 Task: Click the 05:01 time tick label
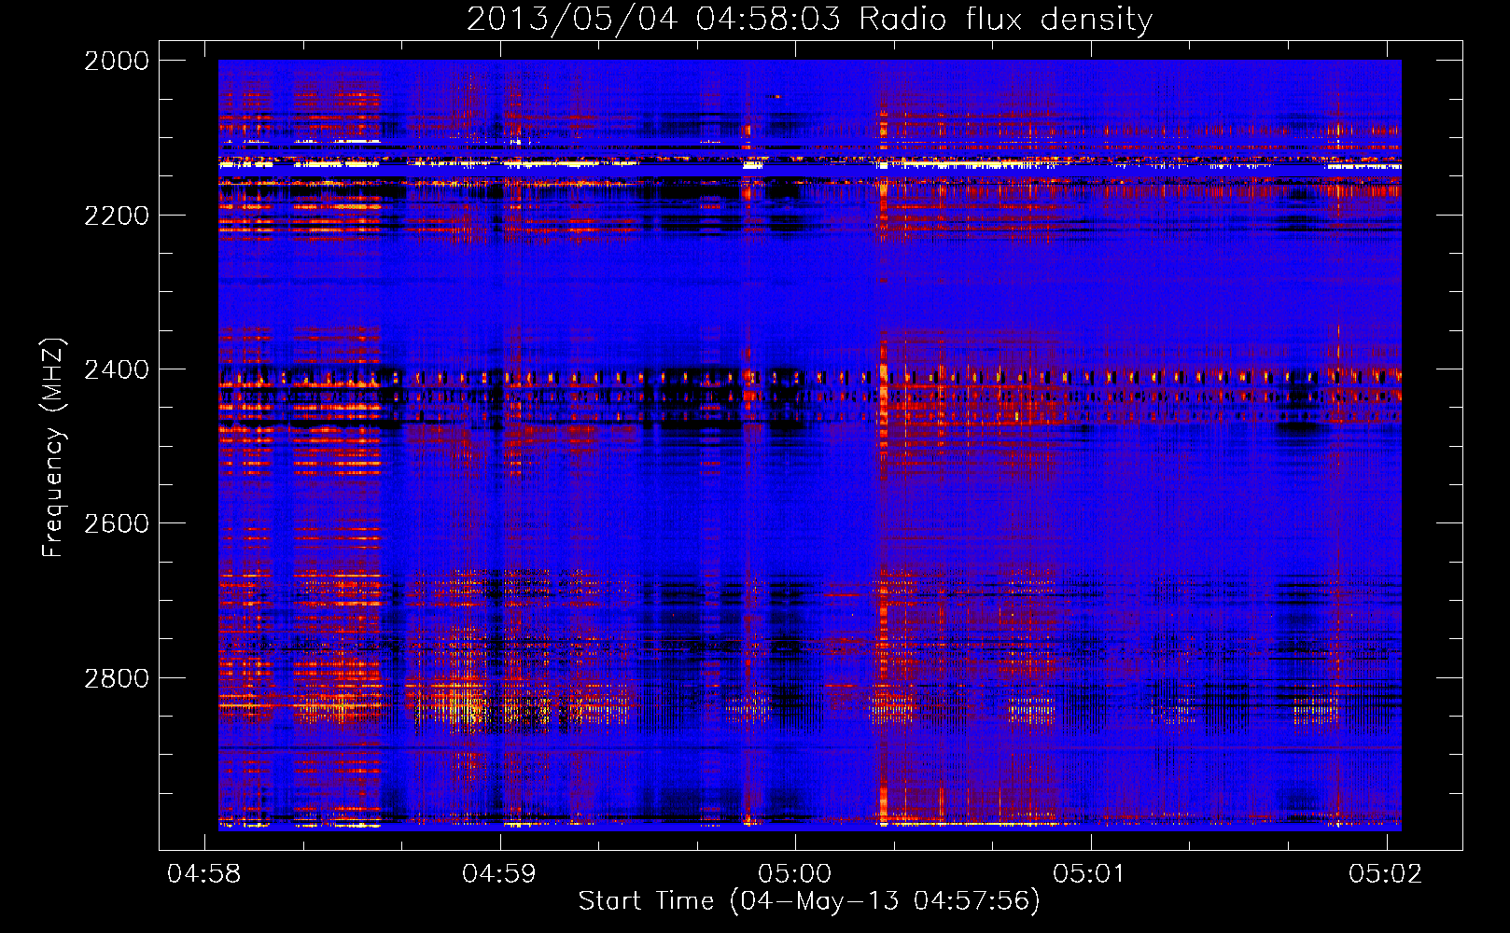click(x=1091, y=874)
